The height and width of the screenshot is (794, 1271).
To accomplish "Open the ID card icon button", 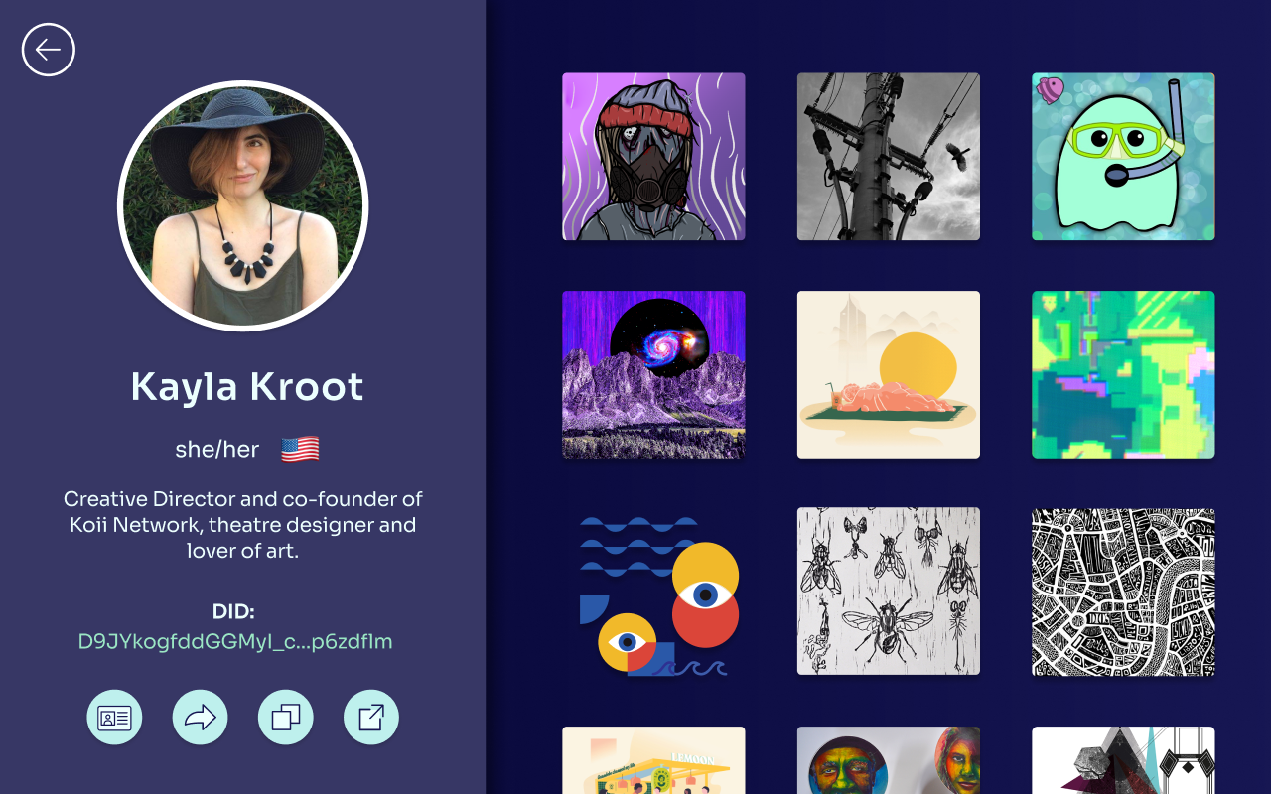I will coord(114,717).
